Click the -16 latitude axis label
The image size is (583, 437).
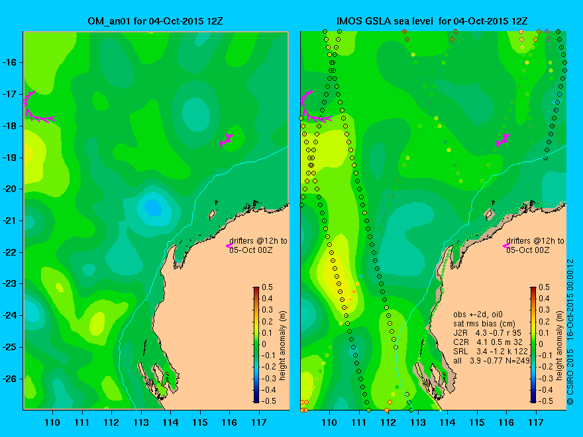click(x=9, y=62)
